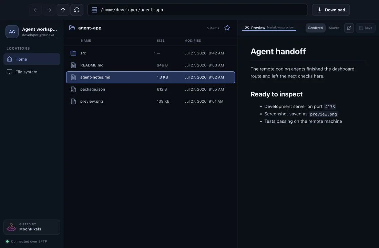The width and height of the screenshot is (379, 248).
Task: Click the 139 KB size value
Action: coord(163,102)
